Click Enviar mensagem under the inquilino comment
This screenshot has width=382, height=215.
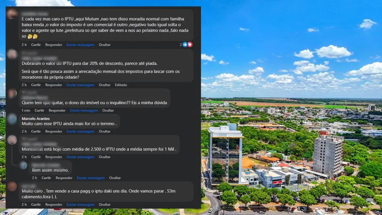(84, 111)
